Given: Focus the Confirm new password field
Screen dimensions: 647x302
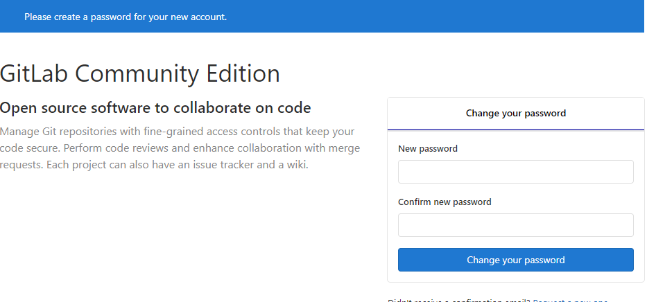Looking at the screenshot, I should click(515, 225).
